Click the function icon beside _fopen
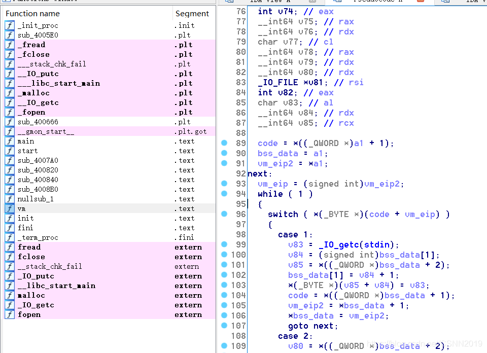 click(x=10, y=112)
